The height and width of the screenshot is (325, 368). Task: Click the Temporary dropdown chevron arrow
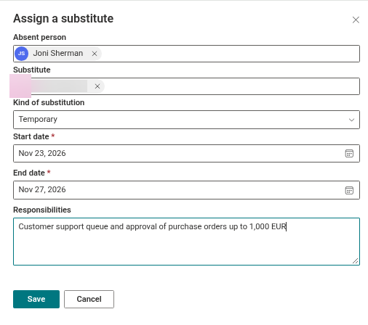click(351, 120)
